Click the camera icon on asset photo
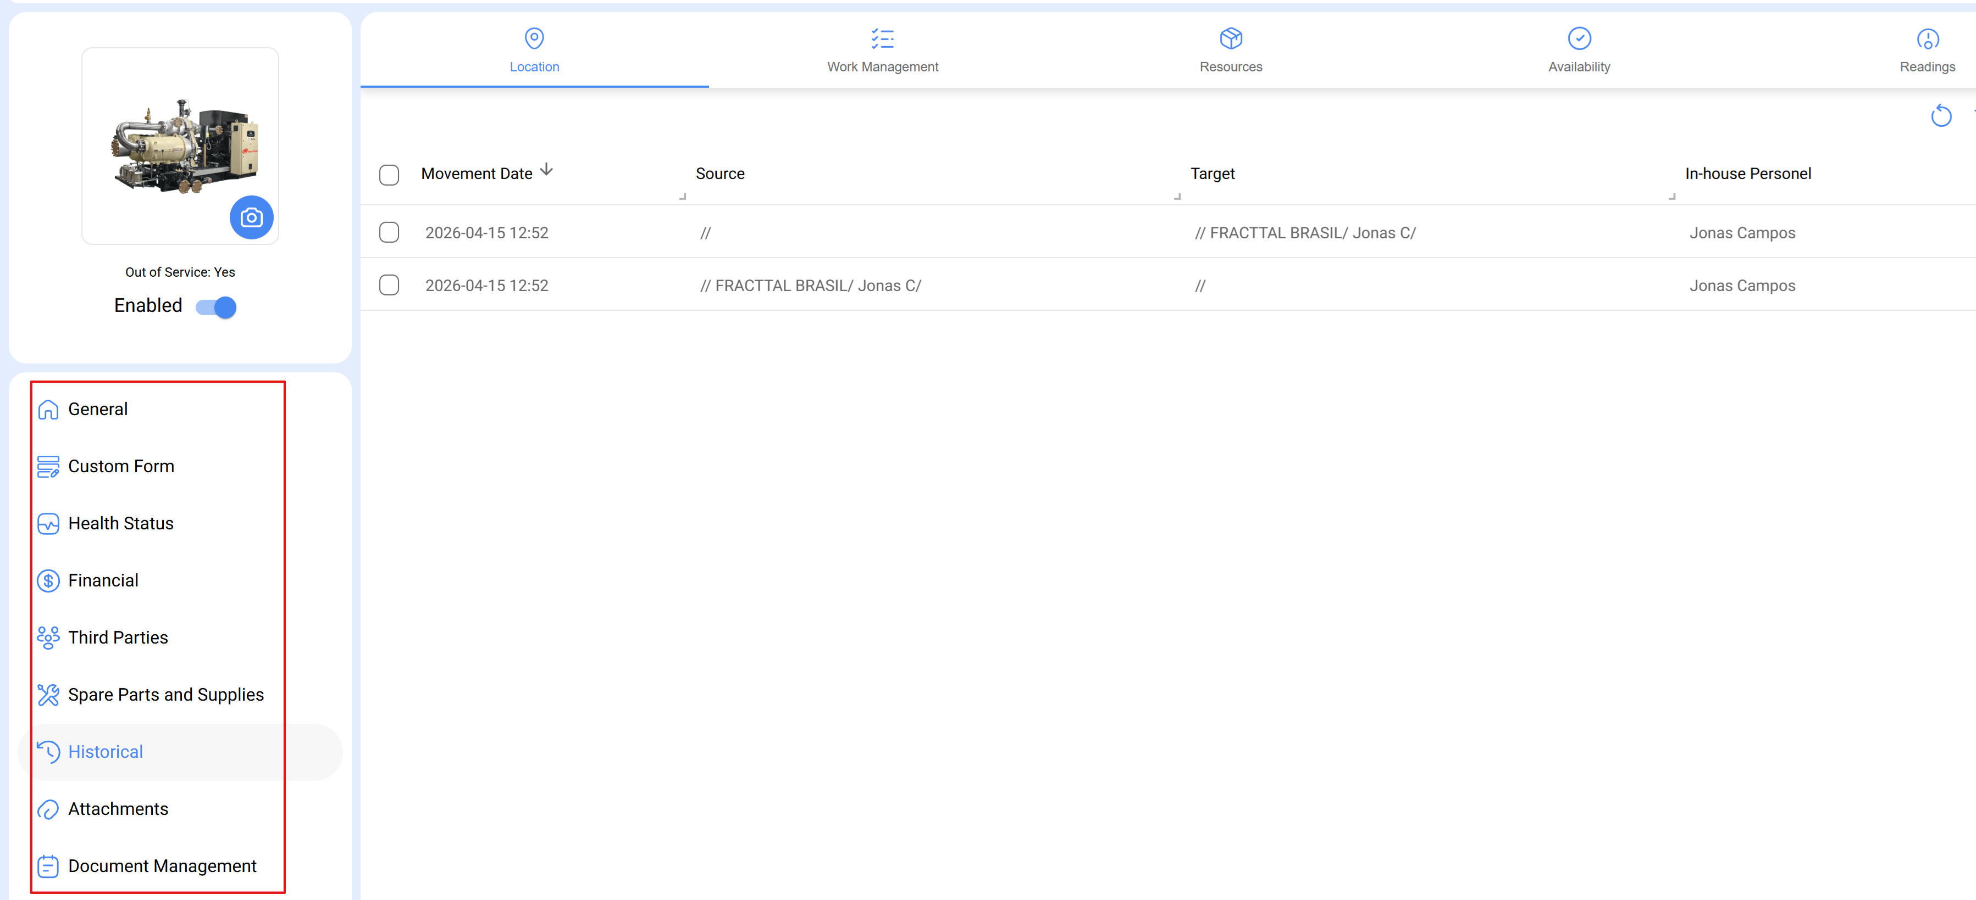Viewport: 1976px width, 900px height. tap(251, 217)
